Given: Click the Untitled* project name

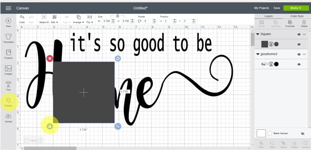Looking at the screenshot, I should click(x=140, y=8).
